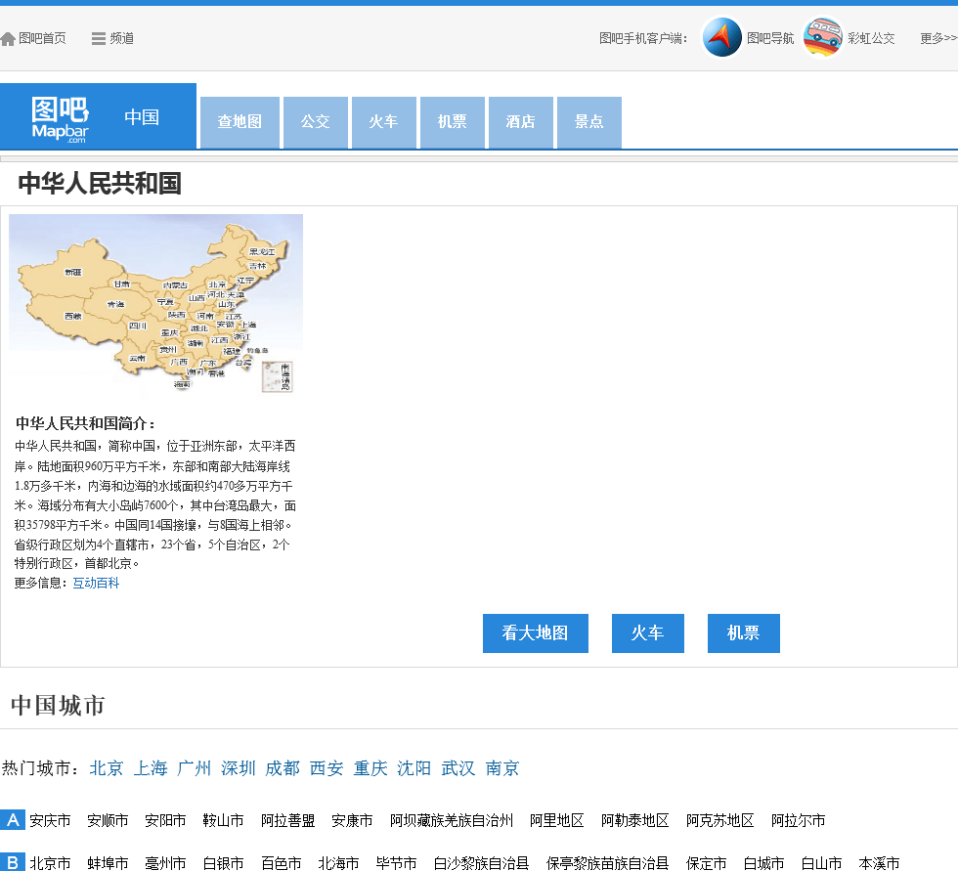Open 白山市 city link
This screenshot has width=958, height=871.
point(821,863)
